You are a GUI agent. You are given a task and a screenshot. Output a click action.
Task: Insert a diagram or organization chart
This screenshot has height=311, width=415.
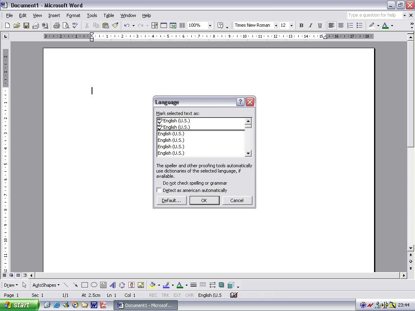click(x=122, y=285)
